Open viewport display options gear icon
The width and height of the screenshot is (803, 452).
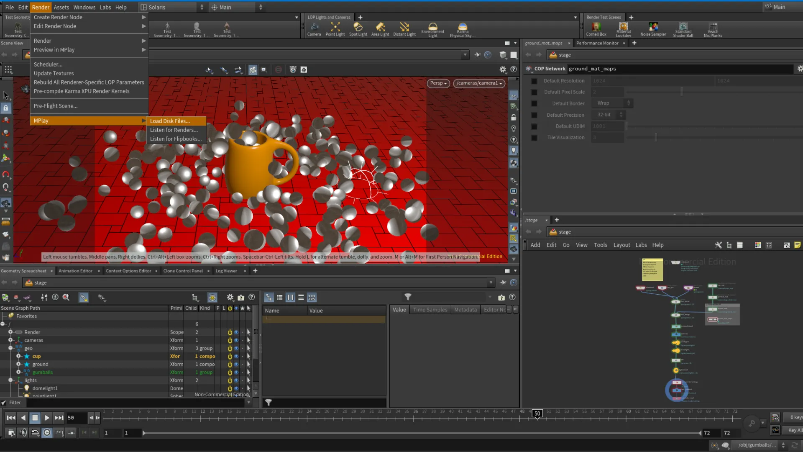[x=503, y=69]
